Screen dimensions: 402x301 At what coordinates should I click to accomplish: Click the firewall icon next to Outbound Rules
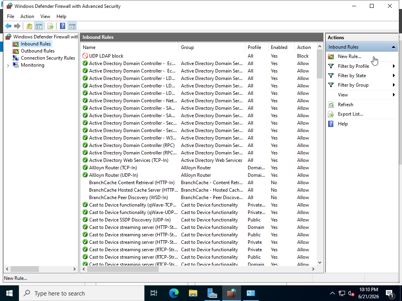point(16,51)
